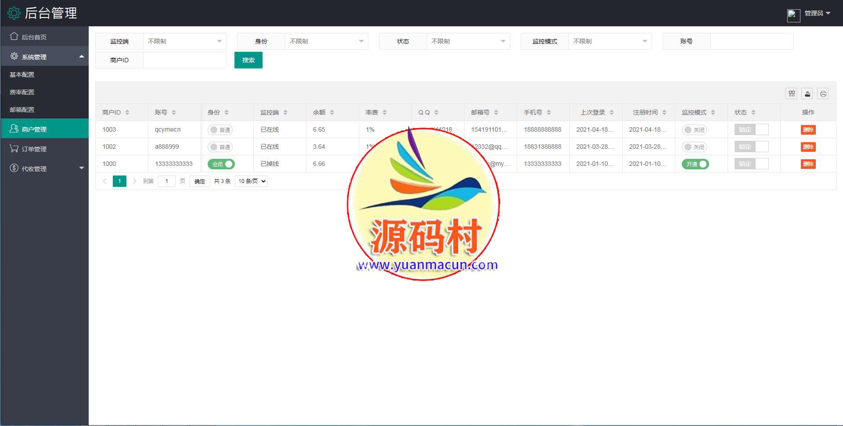Select 费率配置 in the sidebar
The width and height of the screenshot is (843, 426).
(22, 92)
